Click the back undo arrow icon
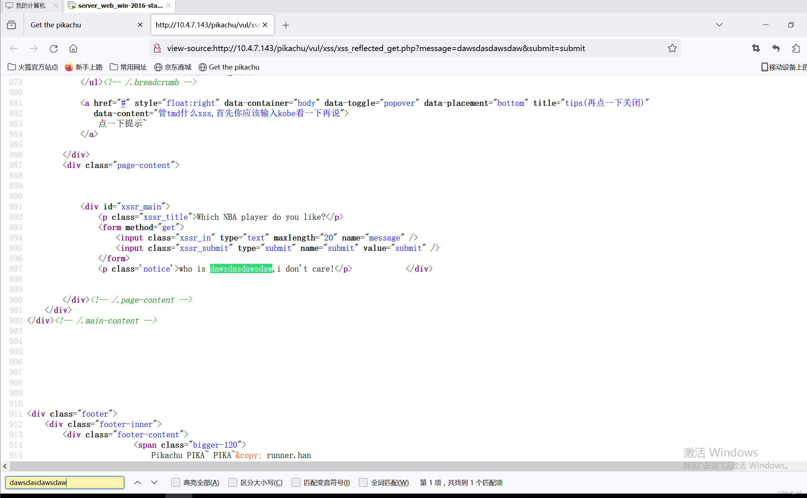 776,48
